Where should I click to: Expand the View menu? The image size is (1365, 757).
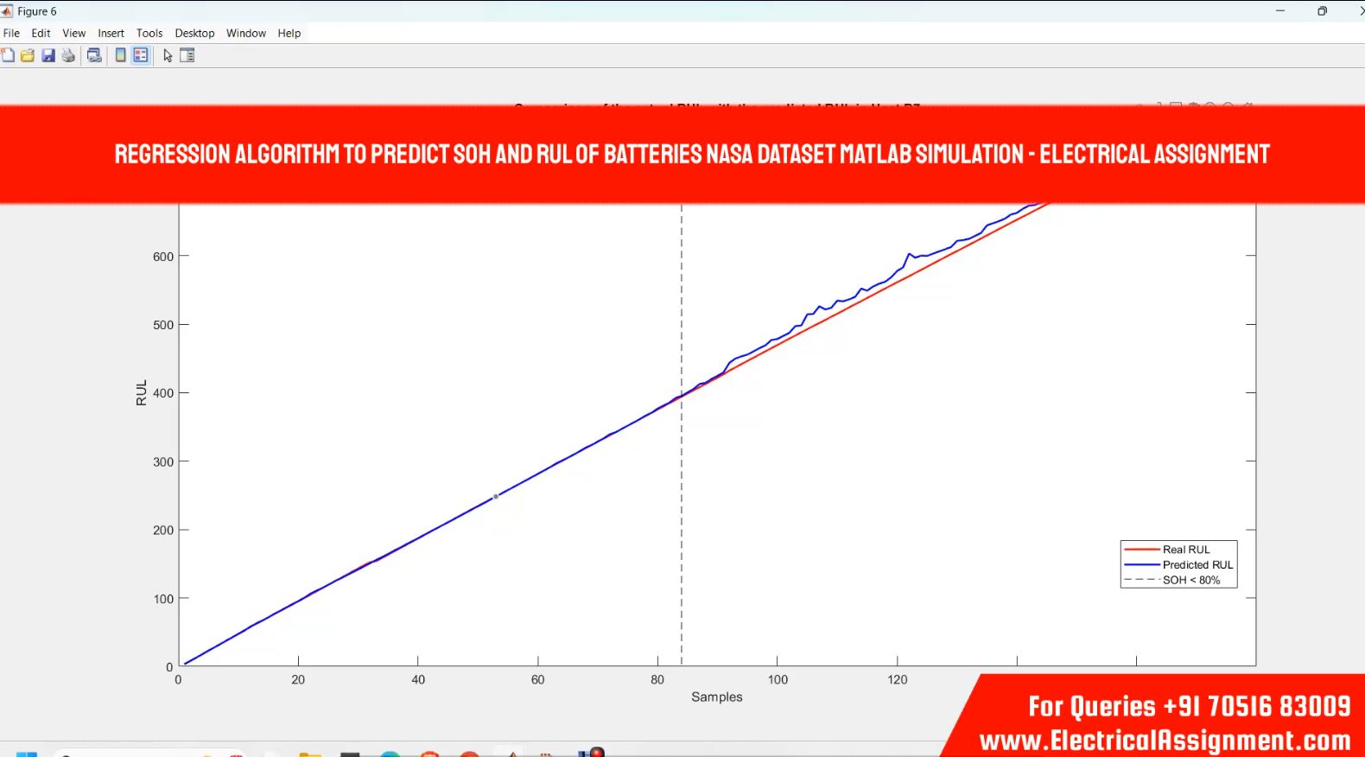74,33
